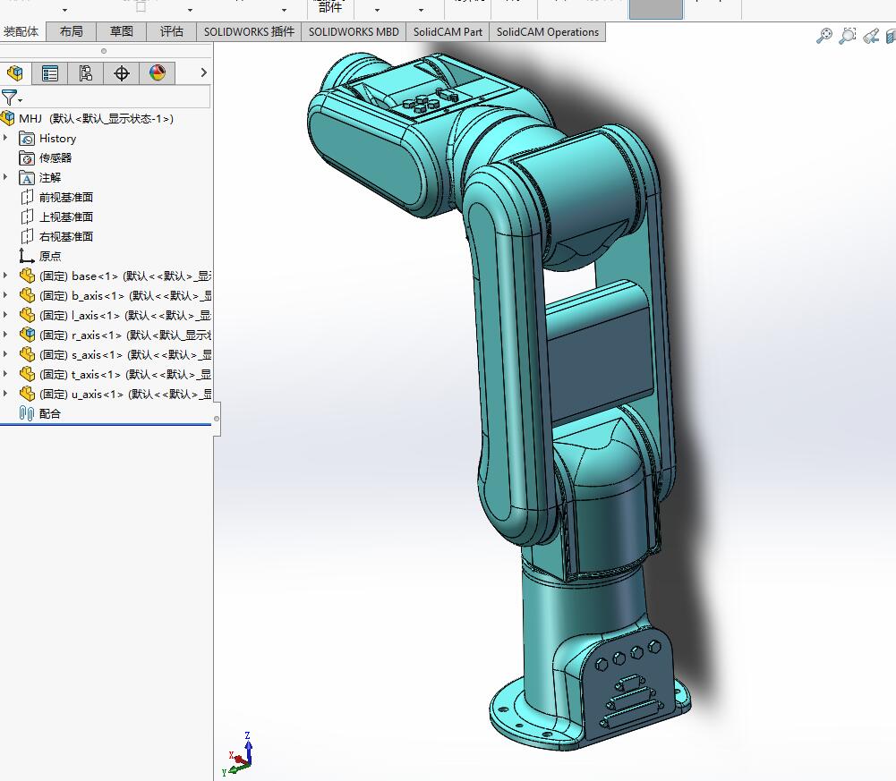The image size is (896, 781).
Task: Select b_axis<1> part icon
Action: [x=27, y=295]
